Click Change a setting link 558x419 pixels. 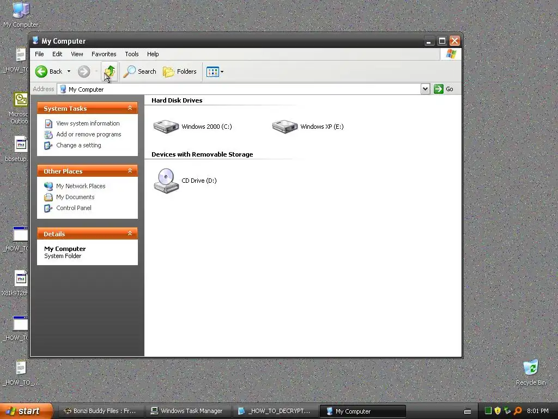78,145
